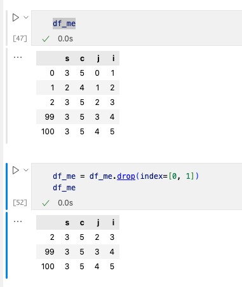This screenshot has height=287, width=242.
Task: Click column header s in the first table
Action: [x=67, y=59]
